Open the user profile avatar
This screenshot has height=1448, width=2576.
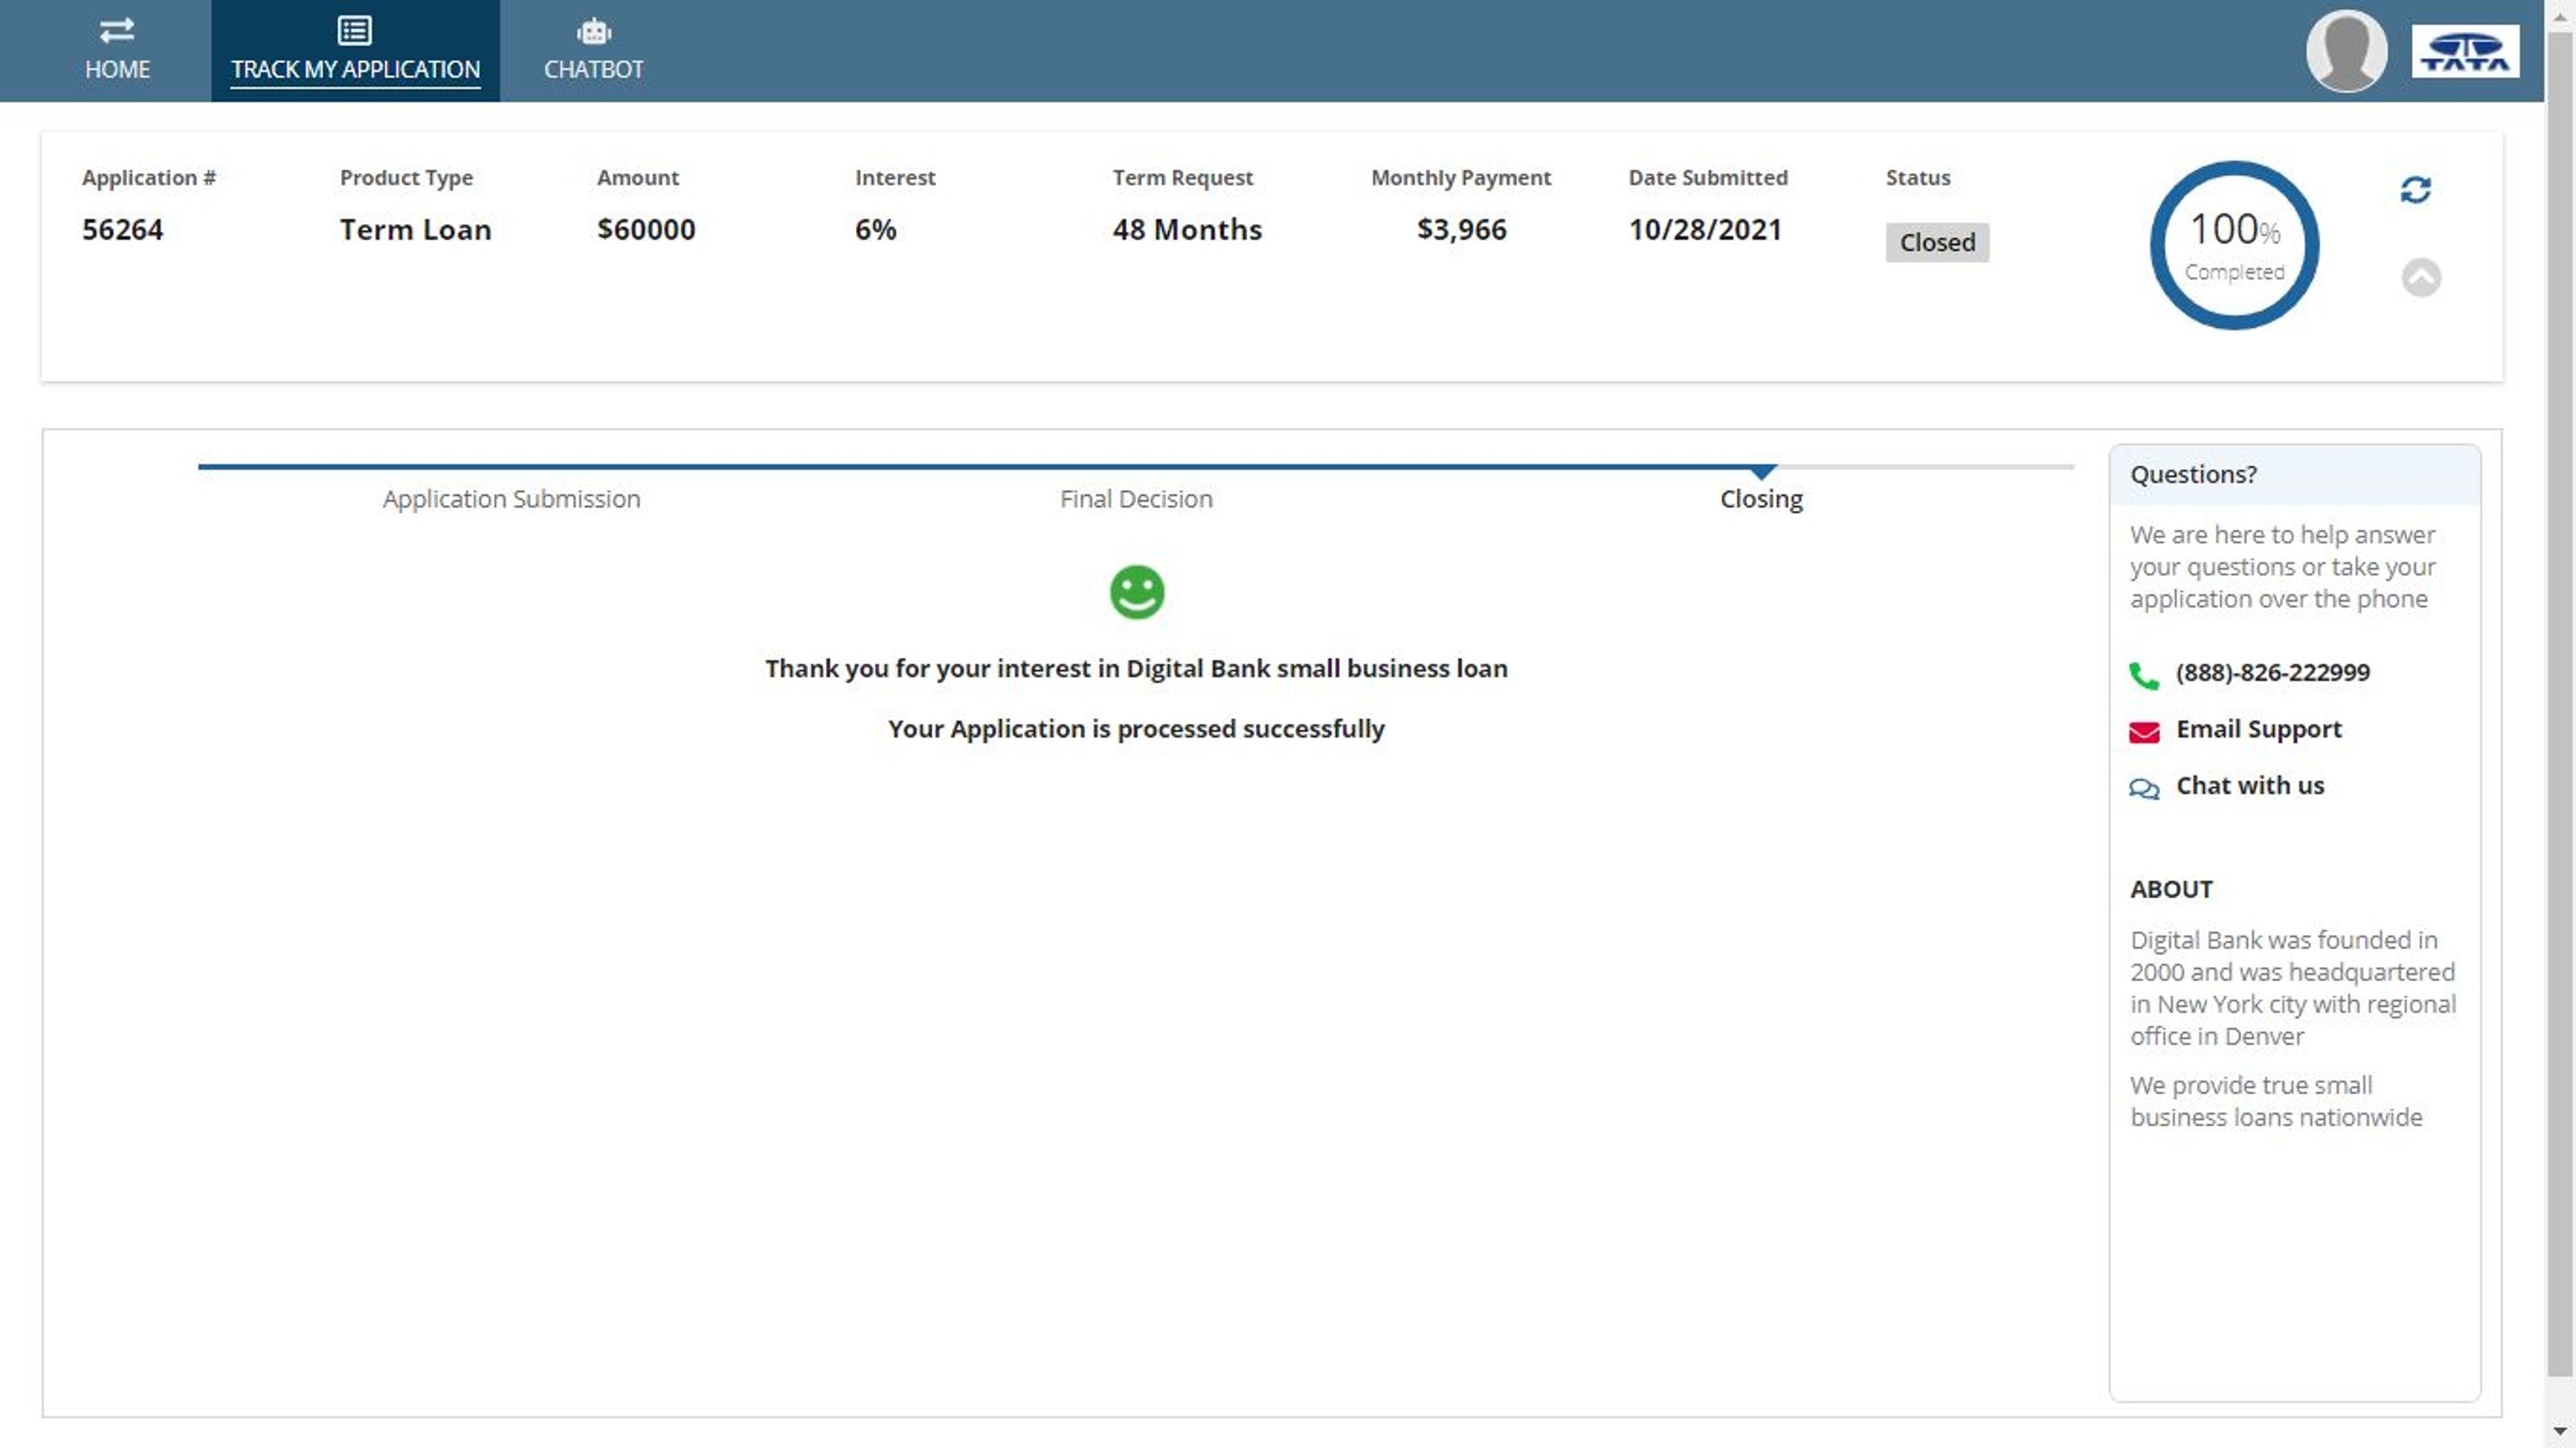click(x=2346, y=50)
